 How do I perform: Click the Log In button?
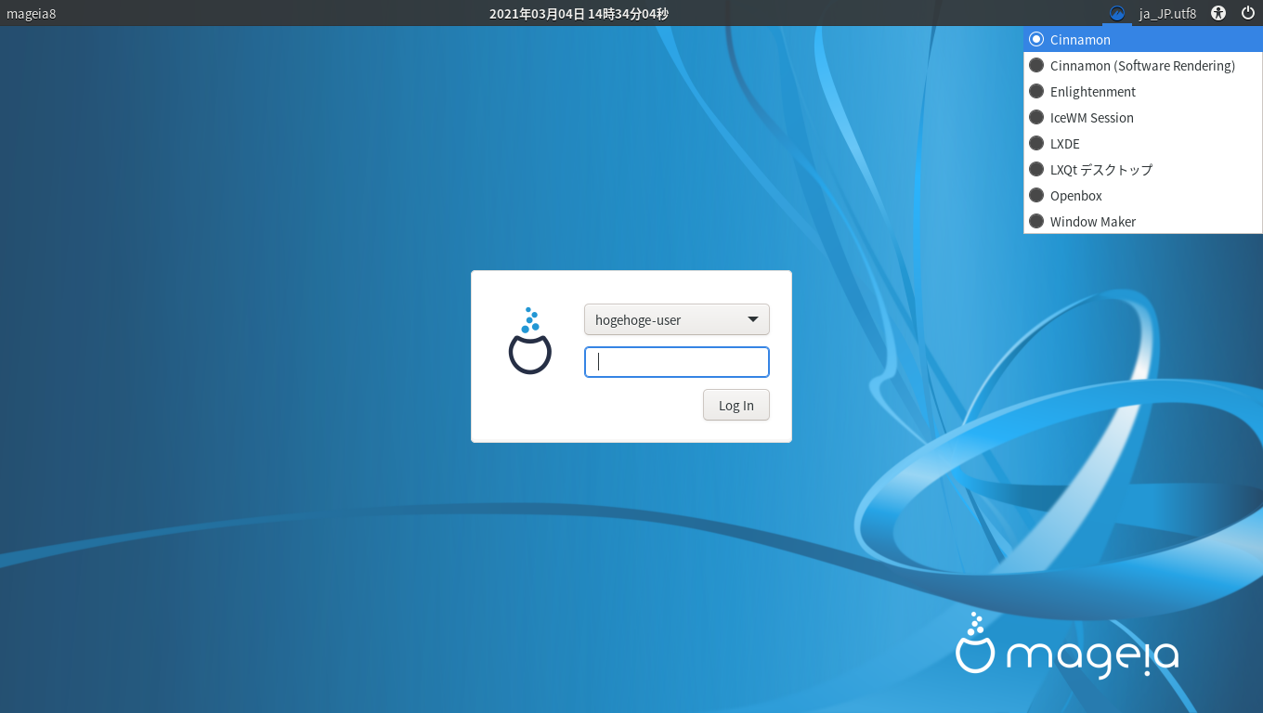[x=736, y=405]
